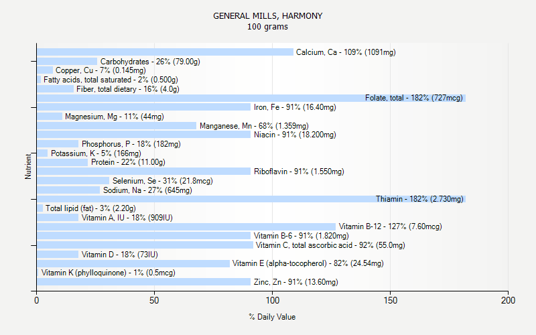Screen dimensions: 536x335
Task: Click the Thiamin - 182% label
Action: [419, 199]
